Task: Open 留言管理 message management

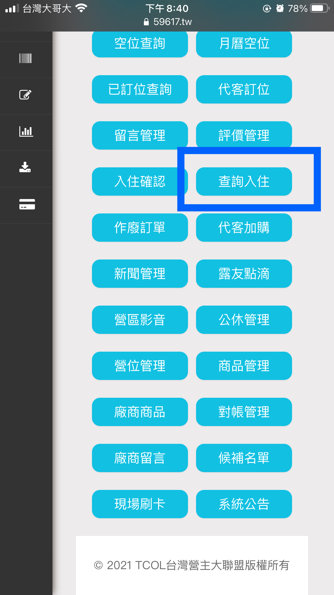Action: (140, 135)
